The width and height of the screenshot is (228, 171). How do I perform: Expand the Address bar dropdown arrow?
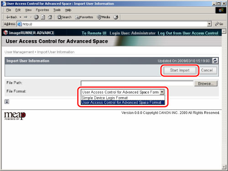(209, 24)
